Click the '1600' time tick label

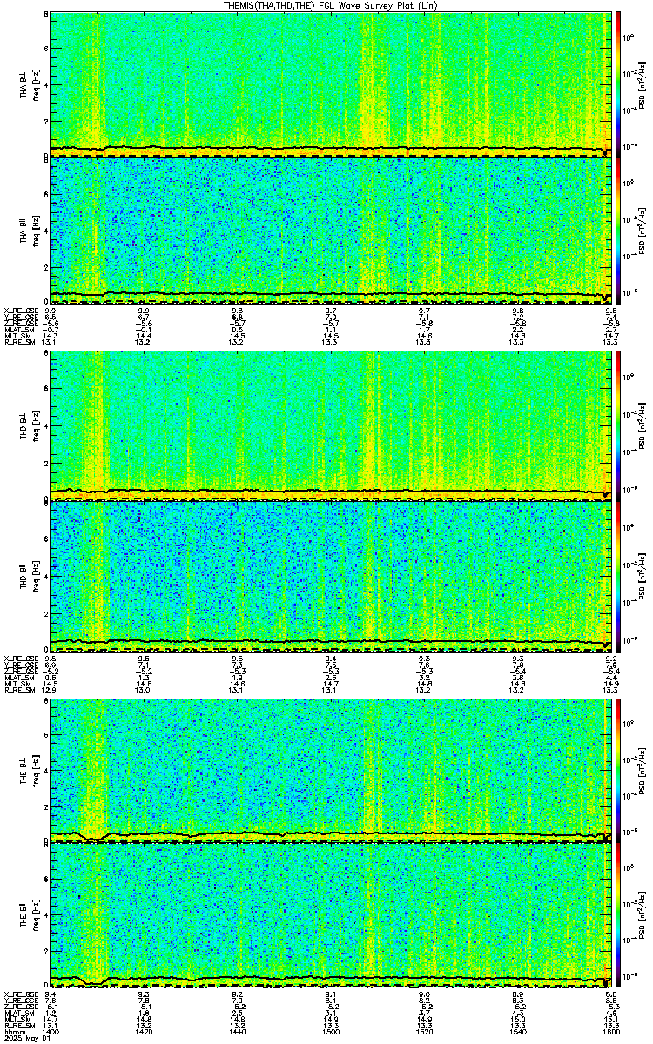(610, 1032)
